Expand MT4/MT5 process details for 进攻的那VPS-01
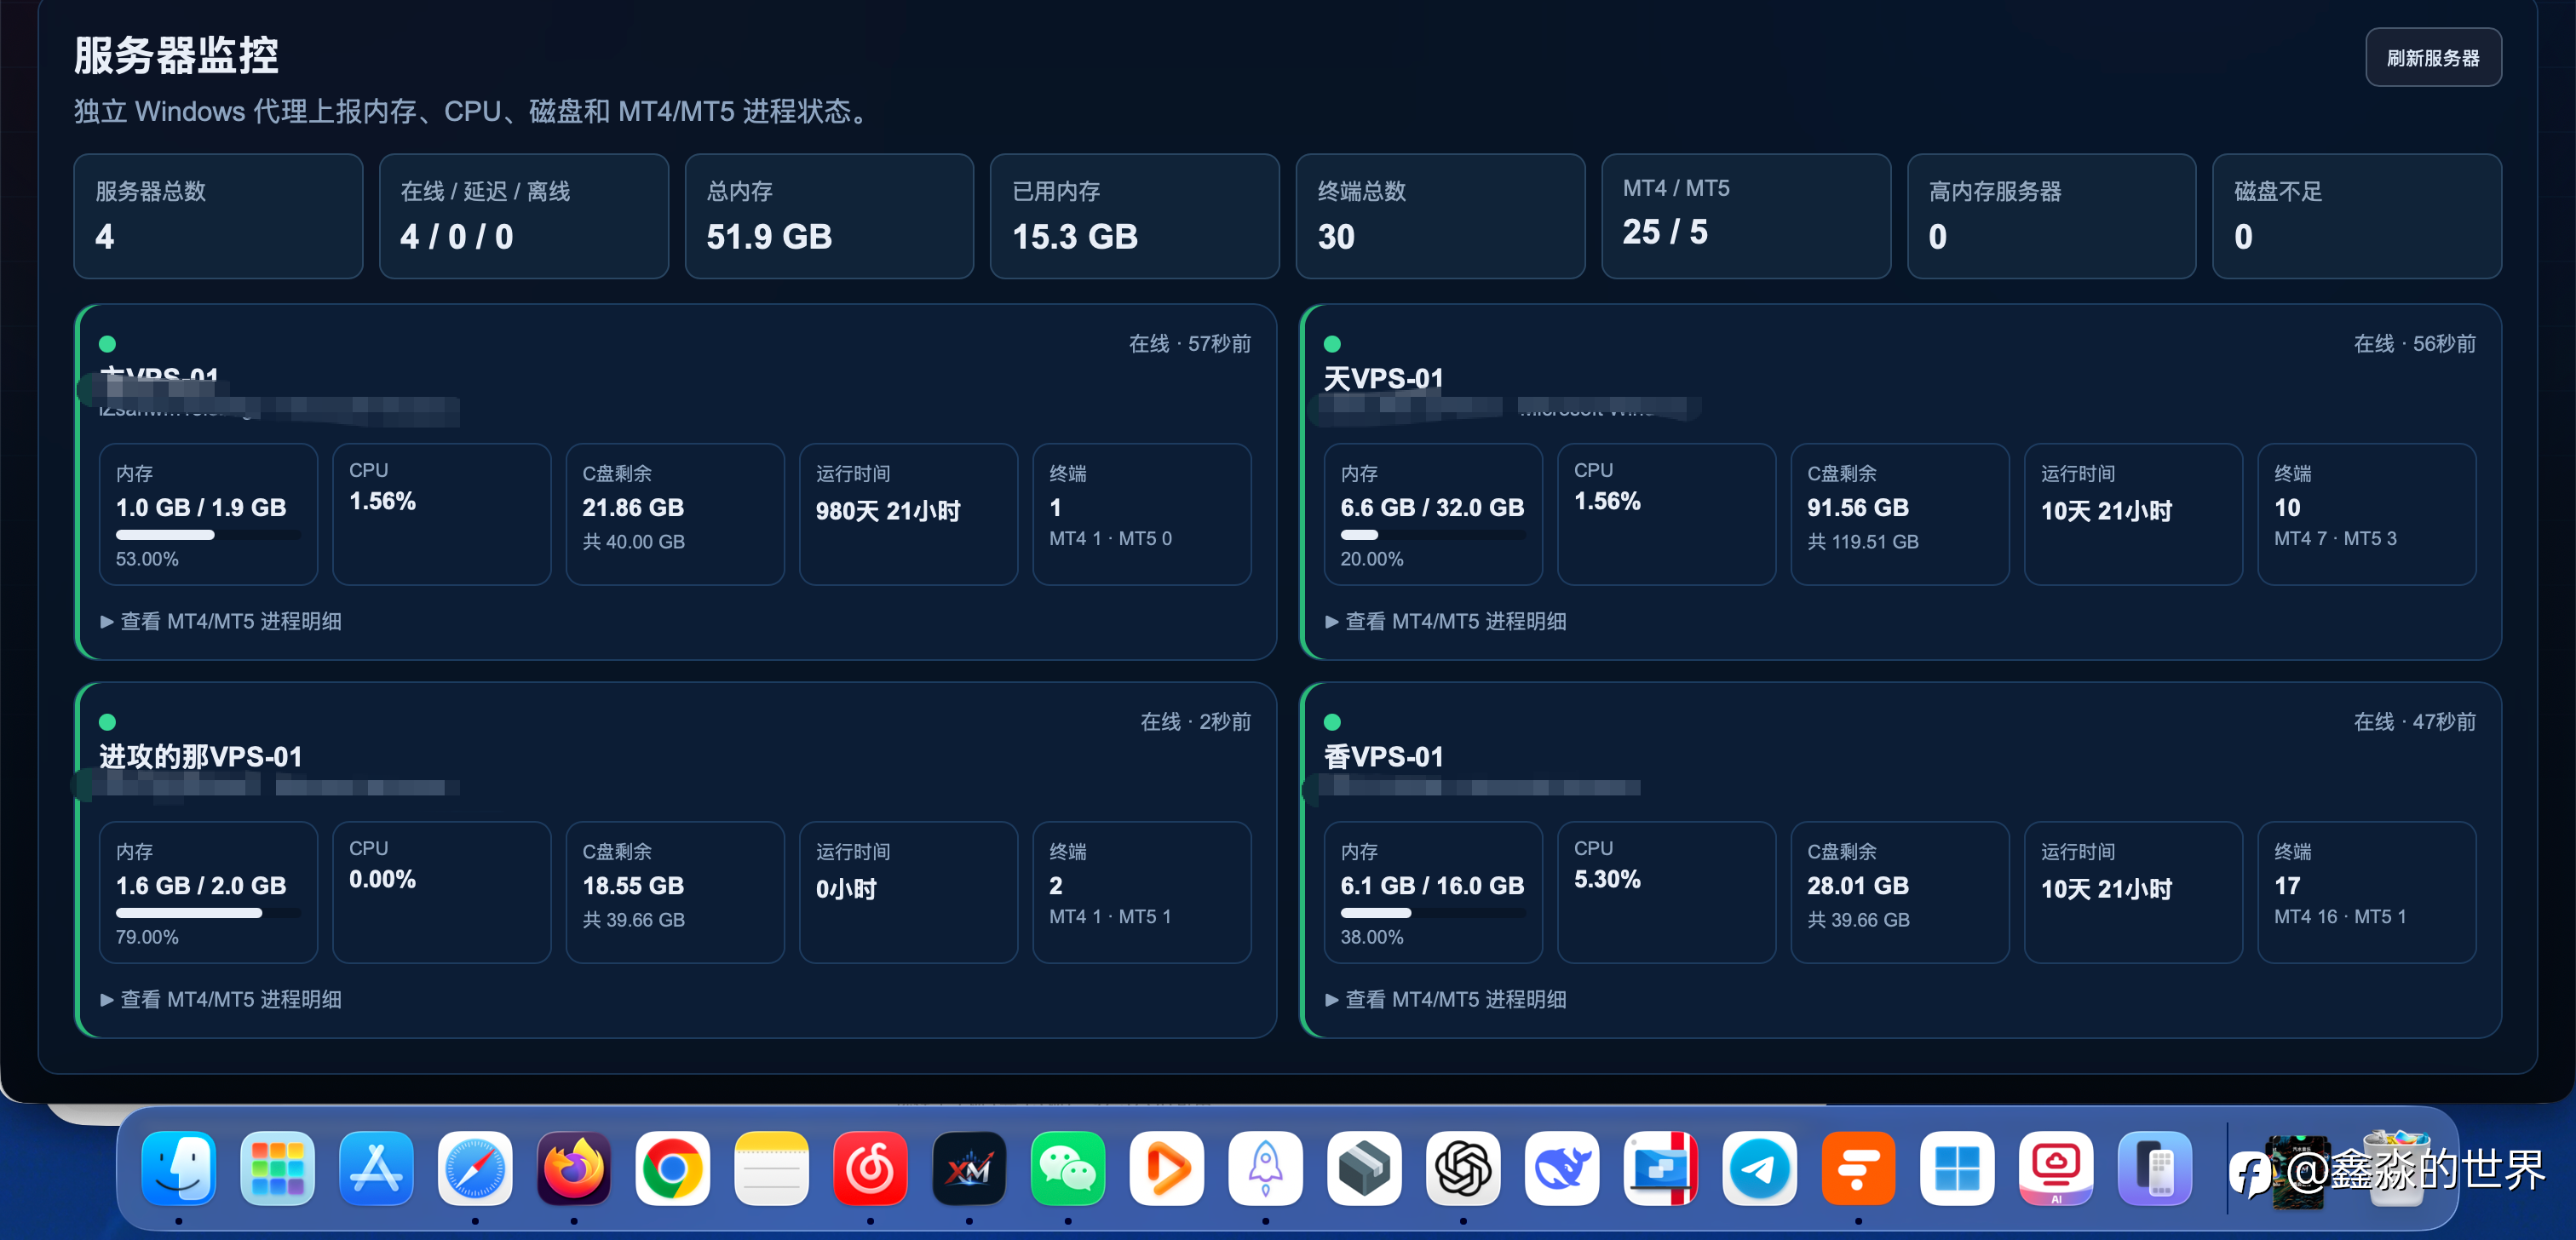This screenshot has height=1240, width=2576. [x=221, y=999]
